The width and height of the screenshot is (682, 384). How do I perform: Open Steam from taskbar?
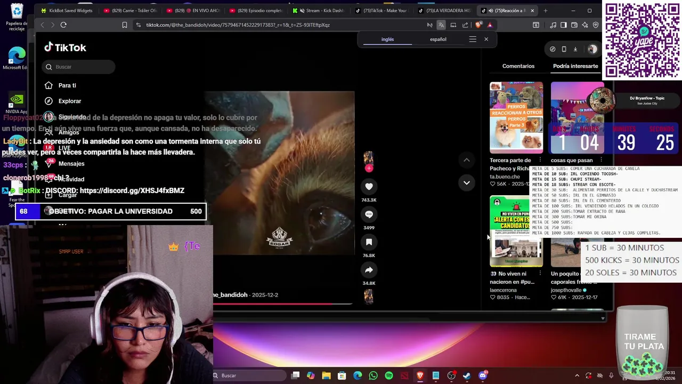pyautogui.click(x=467, y=375)
